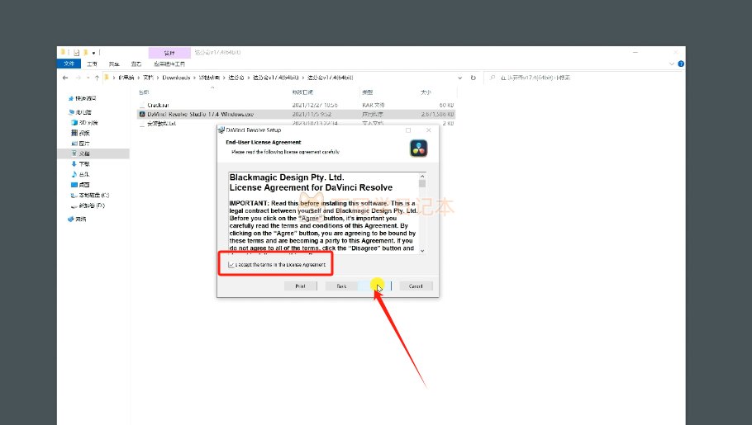
Task: Click the Refresh button beside address bar
Action: pos(474,78)
